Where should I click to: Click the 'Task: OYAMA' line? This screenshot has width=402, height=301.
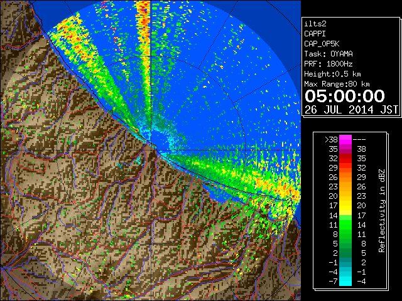pos(329,54)
